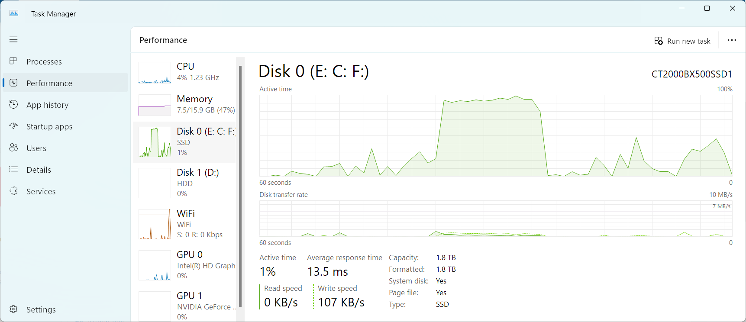Click the Settings gear icon

(x=13, y=309)
